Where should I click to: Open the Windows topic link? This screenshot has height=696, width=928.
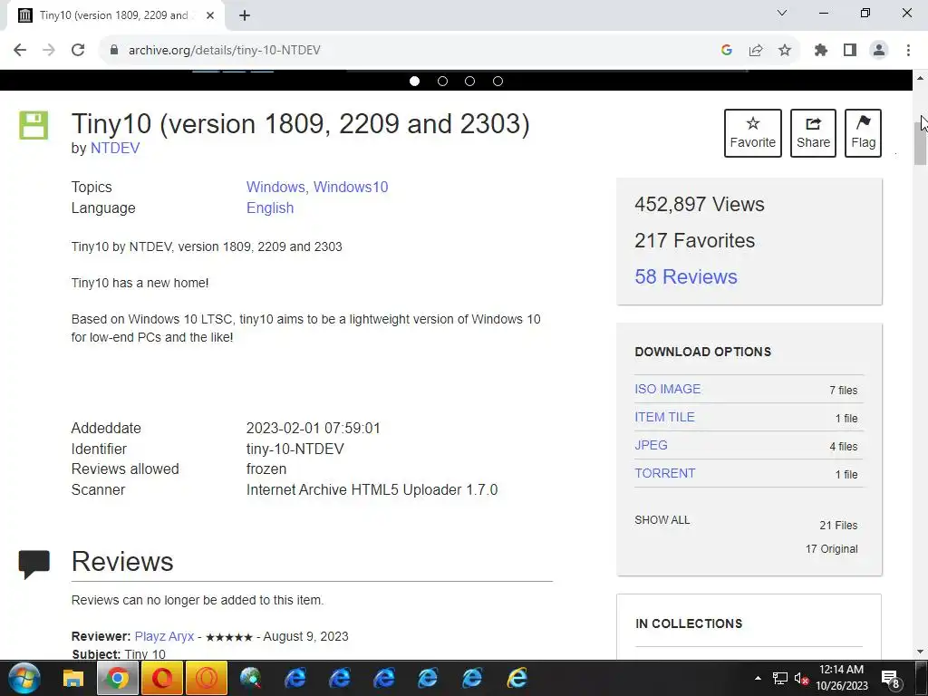(x=275, y=187)
